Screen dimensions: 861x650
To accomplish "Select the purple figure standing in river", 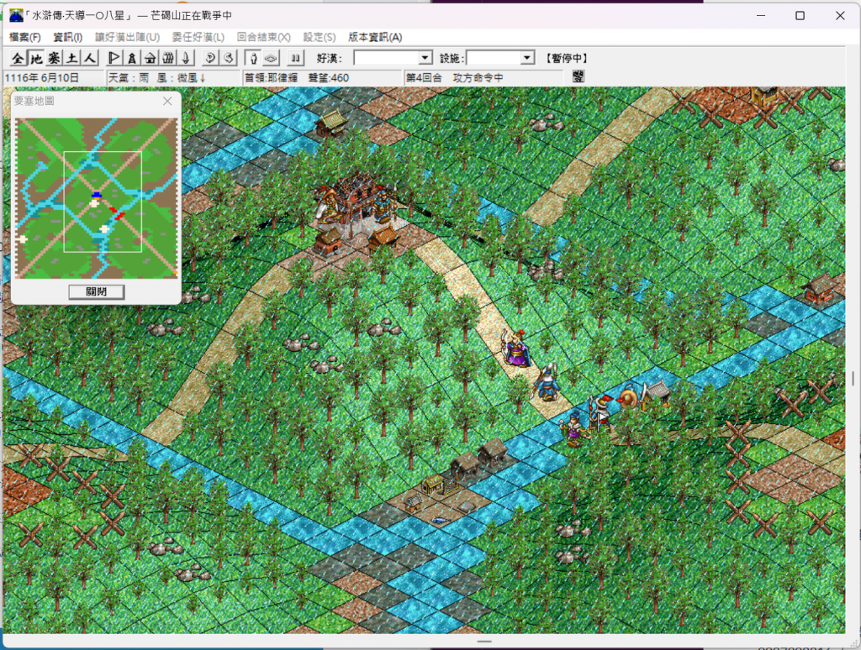I will tap(573, 429).
